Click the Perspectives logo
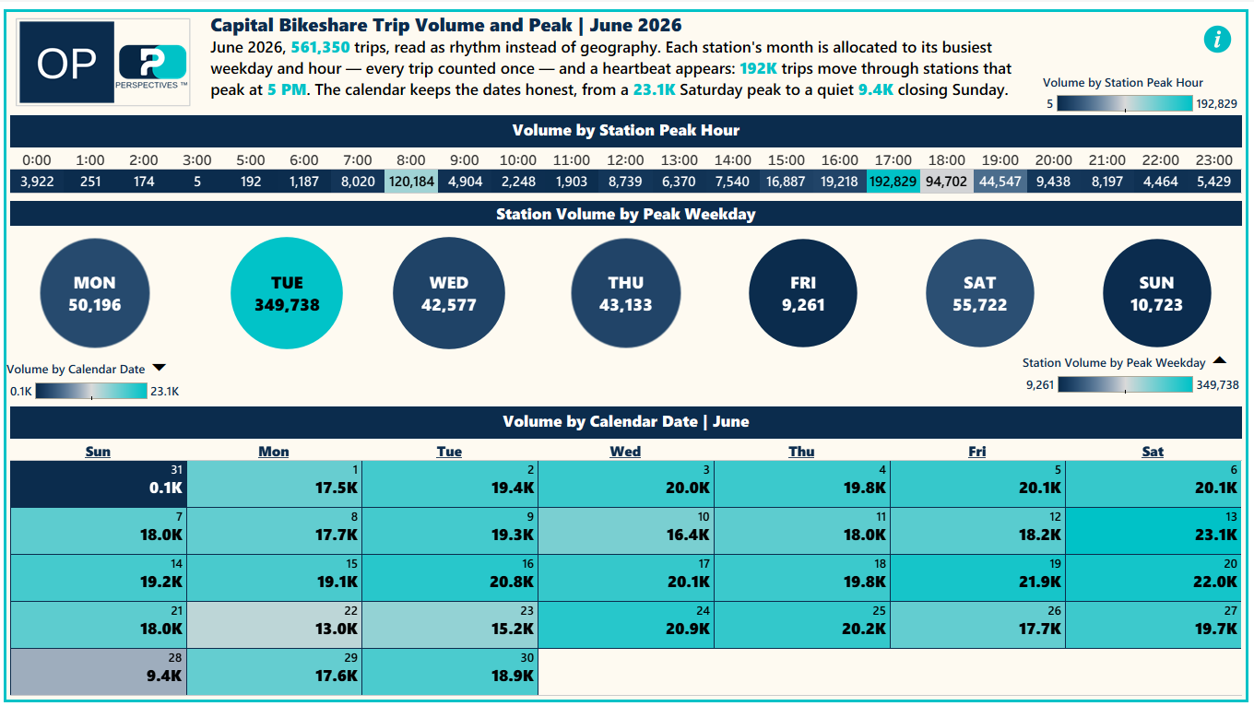This screenshot has width=1254, height=706. click(152, 66)
